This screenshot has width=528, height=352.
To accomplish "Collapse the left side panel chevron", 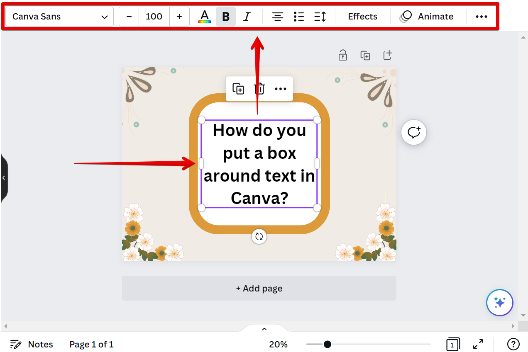I will tap(4, 177).
